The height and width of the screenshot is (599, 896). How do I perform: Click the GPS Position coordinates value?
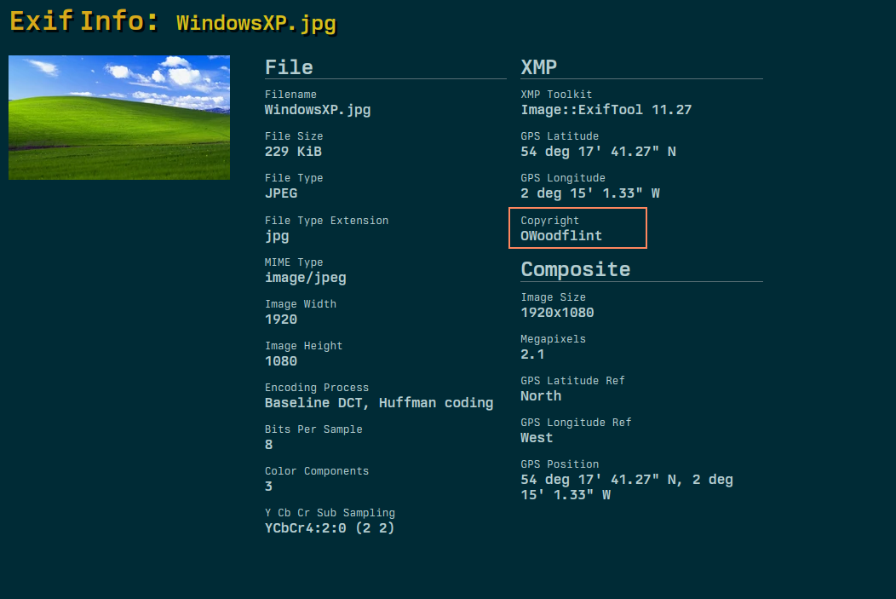(626, 487)
